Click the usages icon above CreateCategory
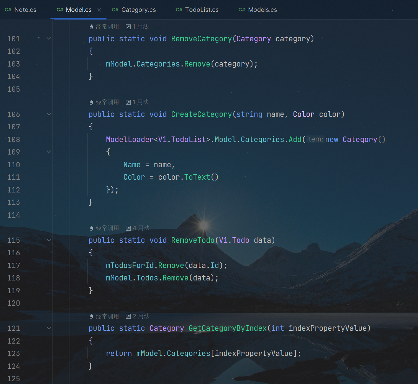The image size is (418, 384). (128, 102)
